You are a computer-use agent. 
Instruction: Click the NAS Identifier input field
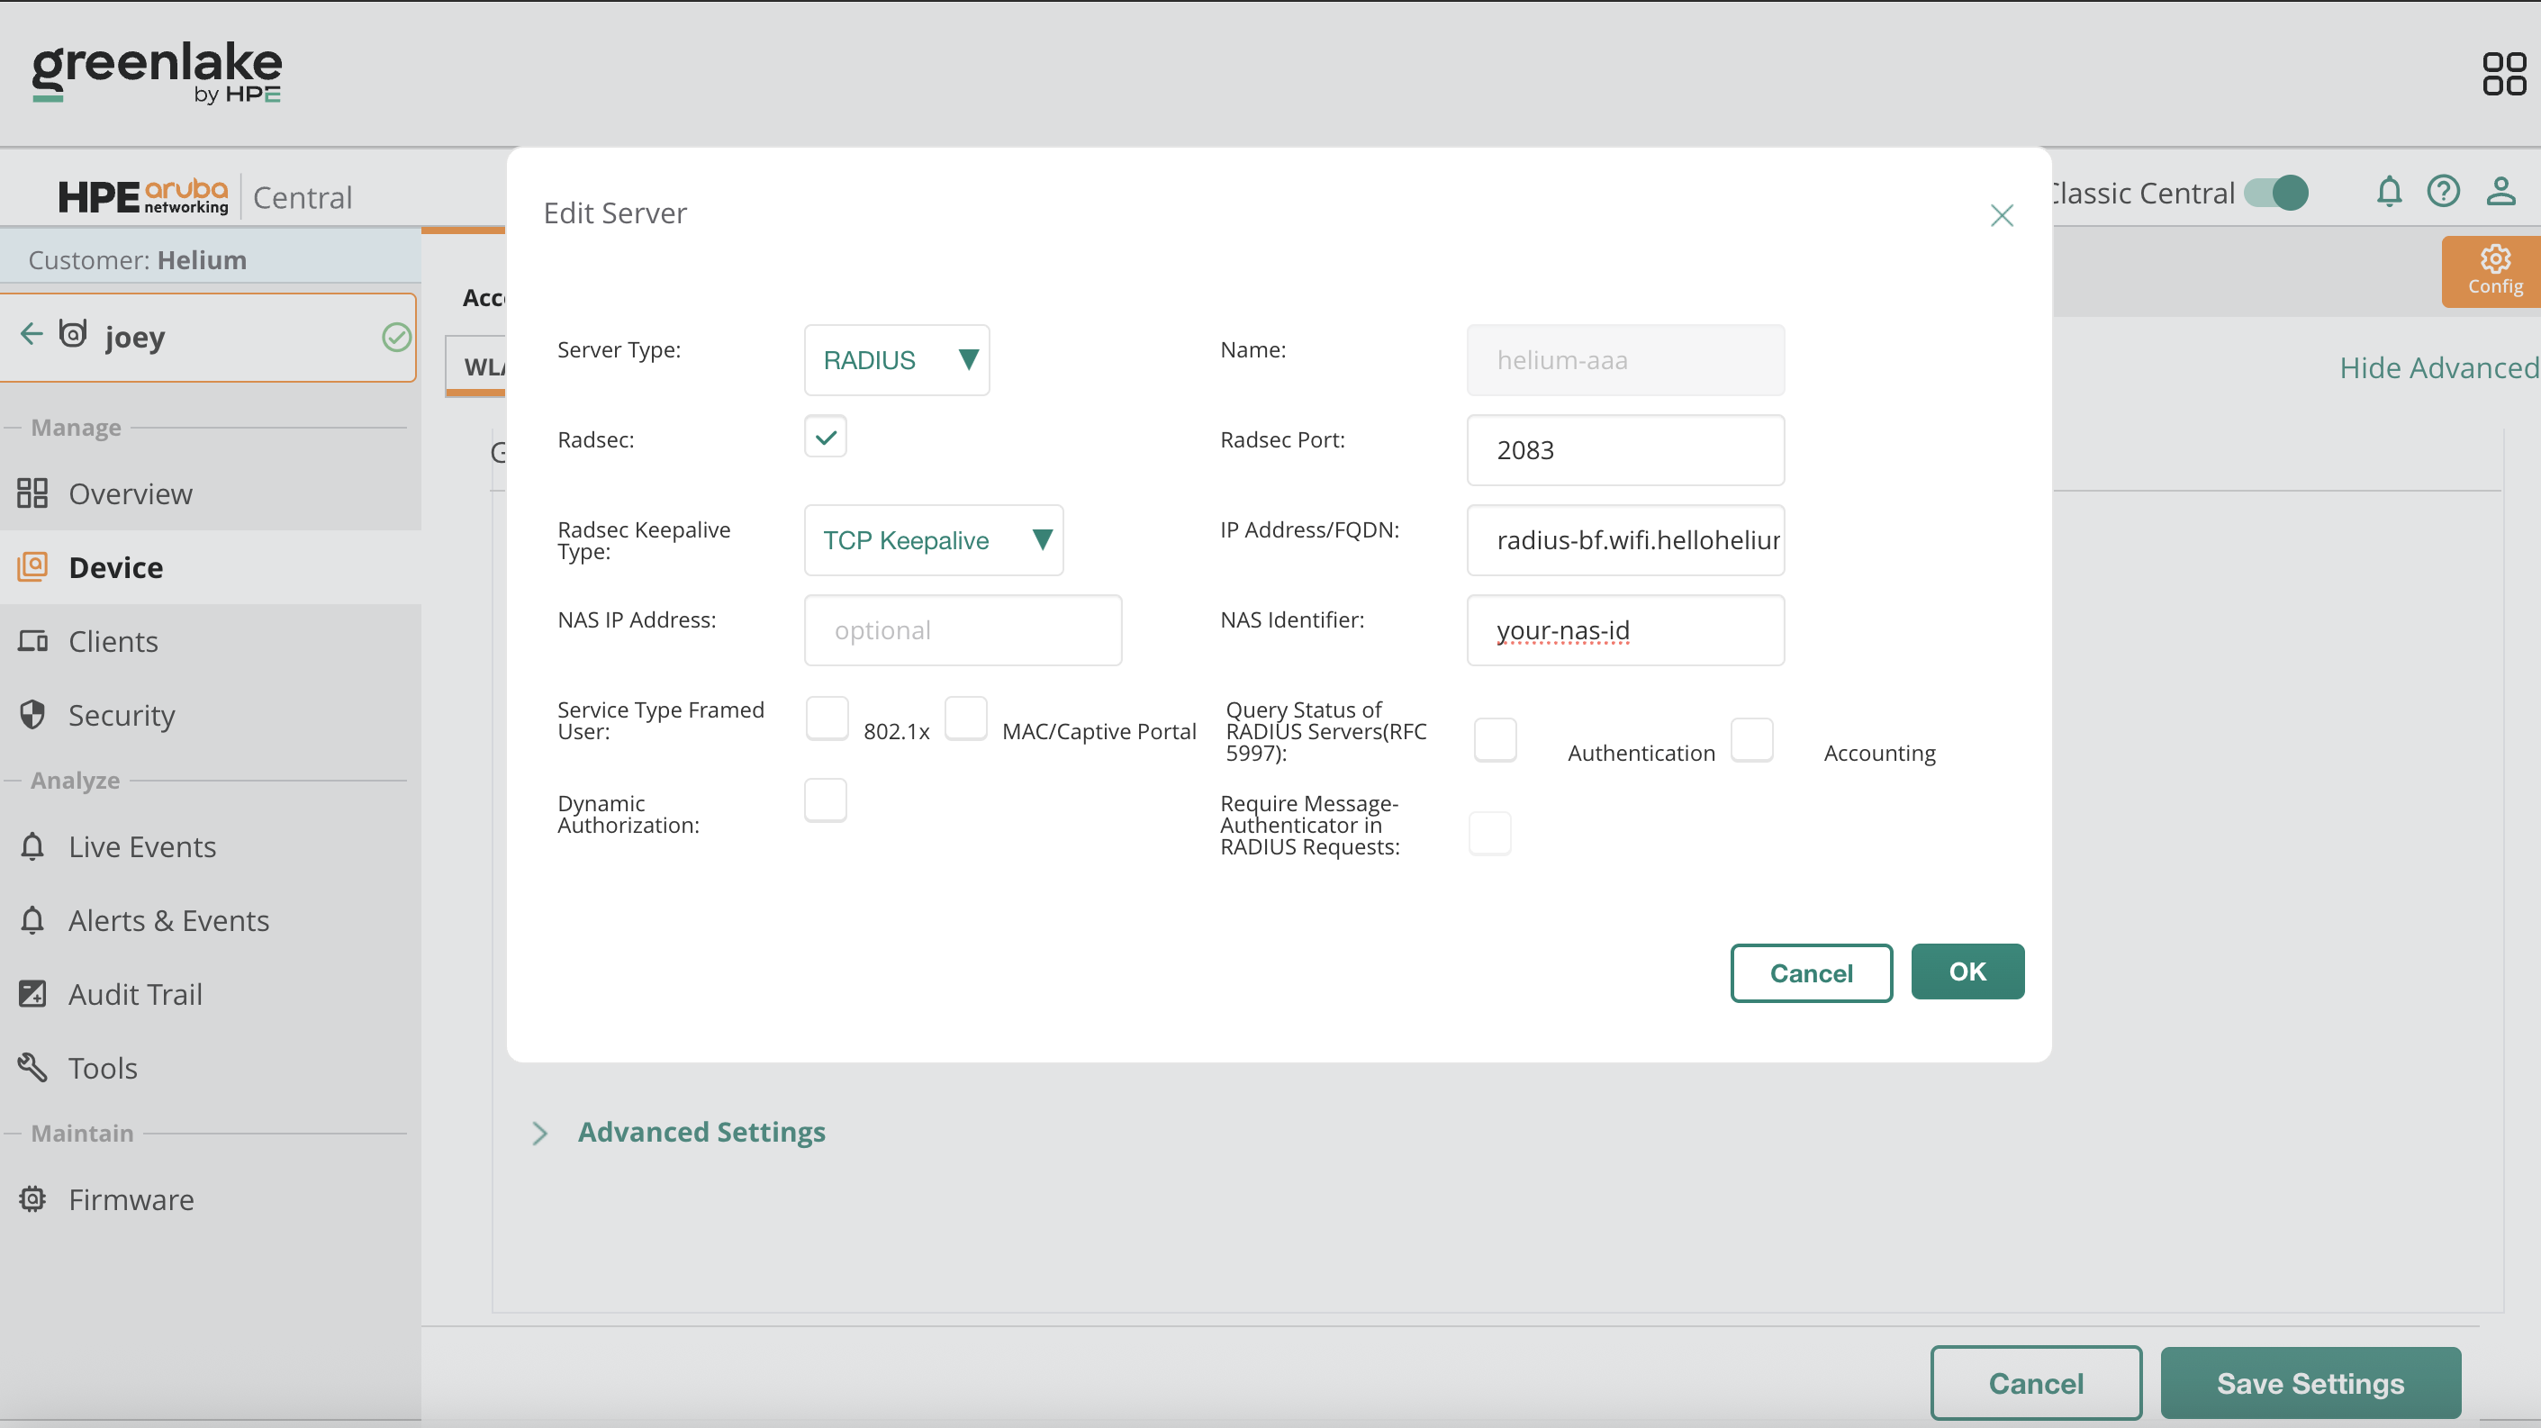1624,630
